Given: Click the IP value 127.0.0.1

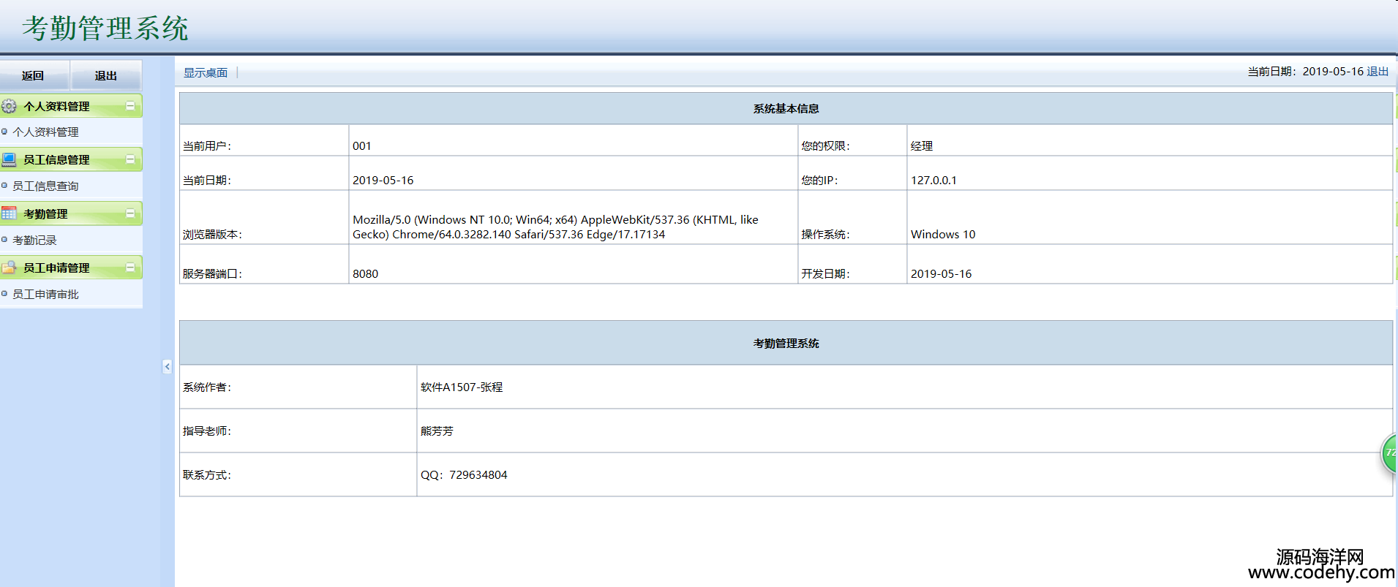Looking at the screenshot, I should click(933, 181).
